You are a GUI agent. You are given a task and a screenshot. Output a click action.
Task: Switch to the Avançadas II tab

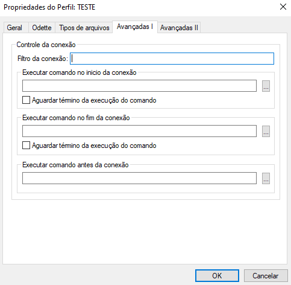(x=179, y=28)
